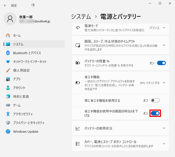Expand カバー、電源とスリープ ボタン コントロール chevron
The width and height of the screenshot is (175, 157).
pyautogui.click(x=164, y=144)
